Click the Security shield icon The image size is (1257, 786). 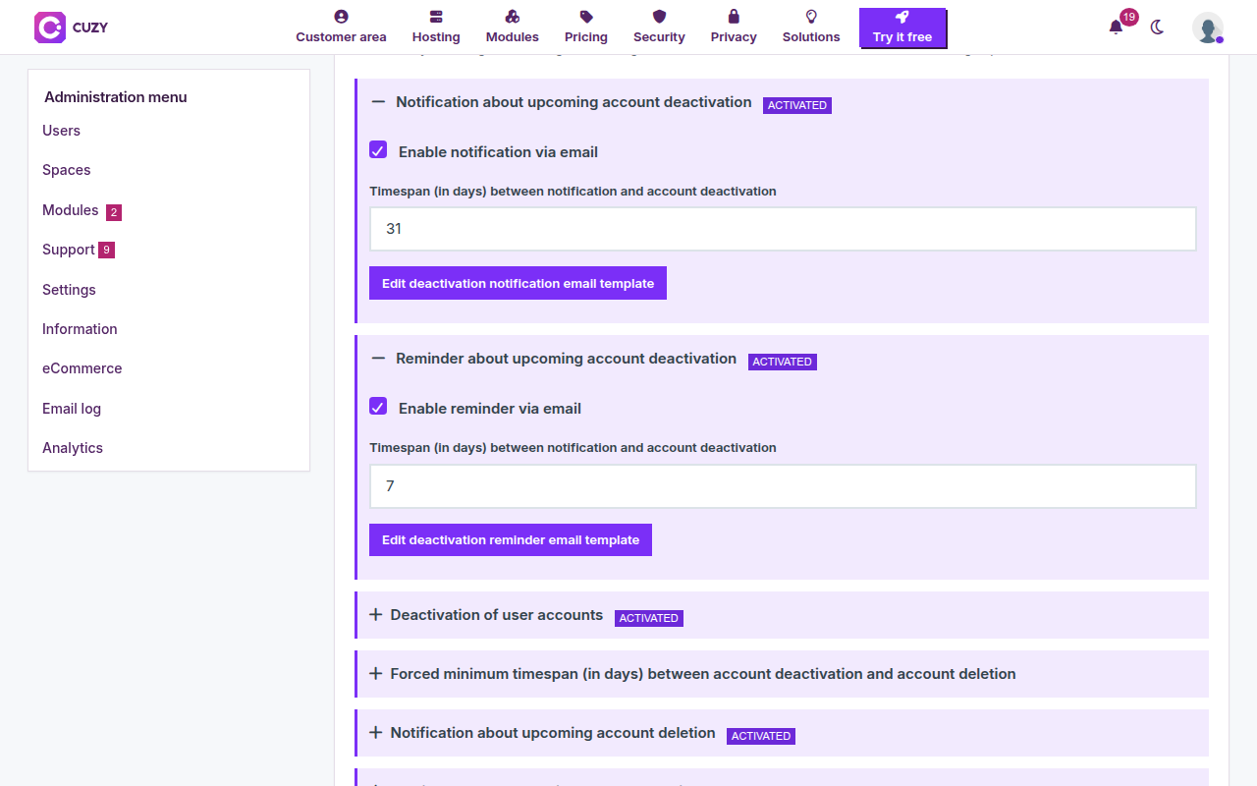(659, 17)
